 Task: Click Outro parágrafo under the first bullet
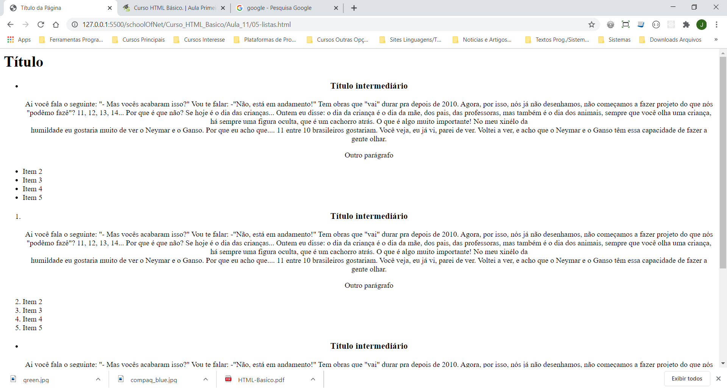pos(369,155)
